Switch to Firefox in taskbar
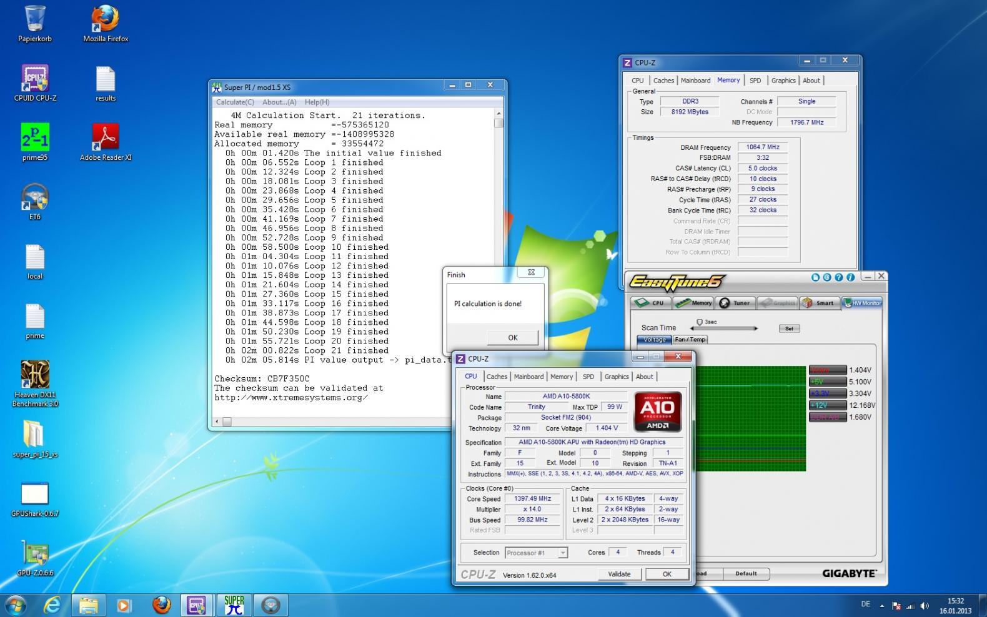This screenshot has height=617, width=987. pyautogui.click(x=161, y=605)
